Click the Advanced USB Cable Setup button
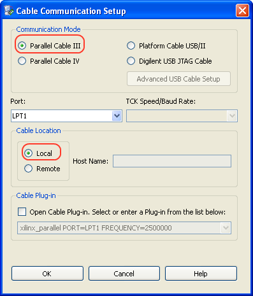253x296 pixels. click(178, 79)
